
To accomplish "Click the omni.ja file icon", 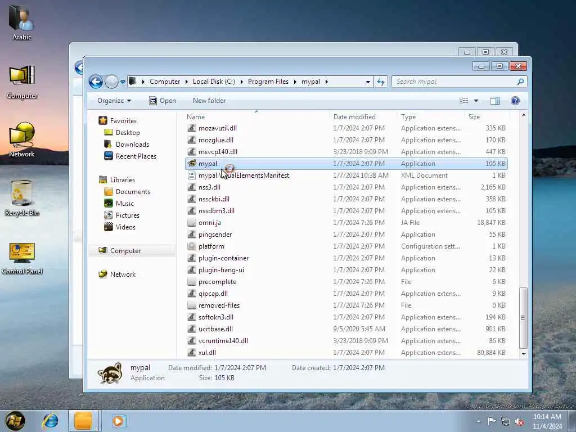I will coord(192,223).
